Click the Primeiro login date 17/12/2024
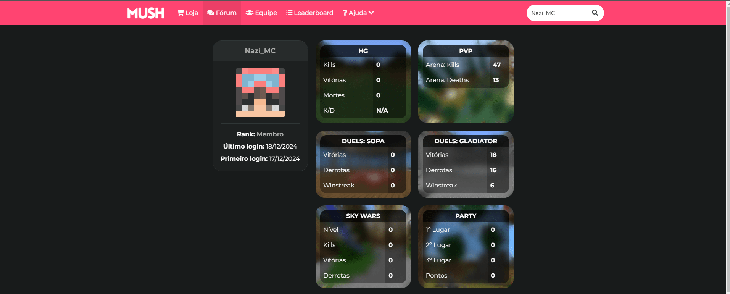The width and height of the screenshot is (730, 294). click(285, 158)
